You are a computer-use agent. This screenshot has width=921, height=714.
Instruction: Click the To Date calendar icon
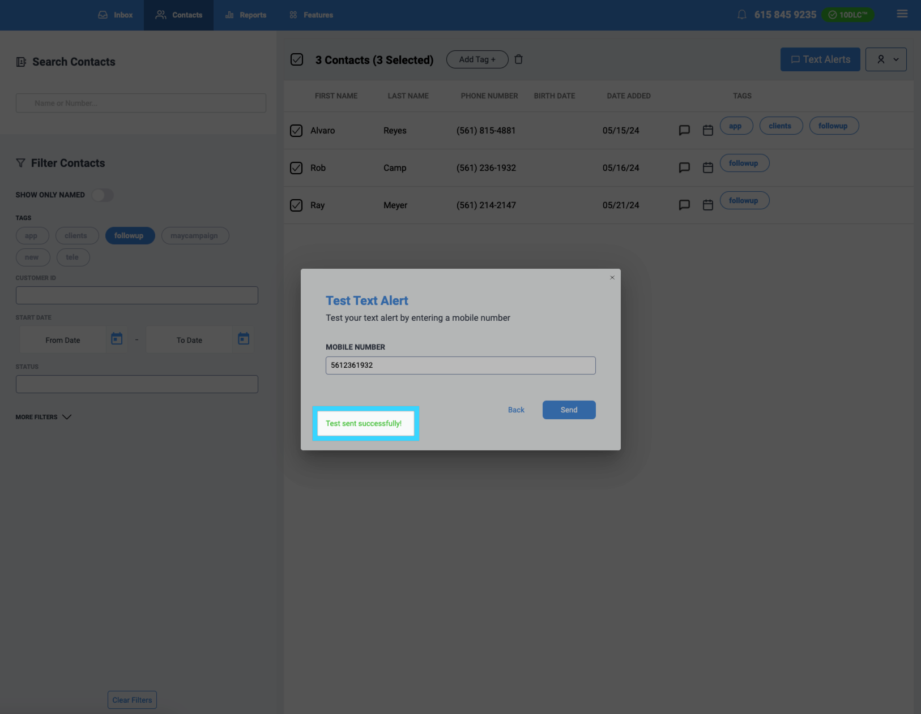pyautogui.click(x=244, y=339)
